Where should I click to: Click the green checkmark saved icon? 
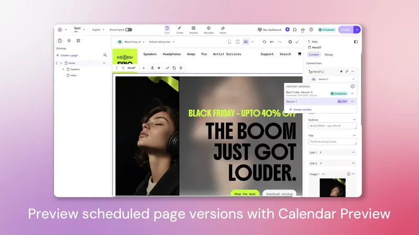pos(297,42)
